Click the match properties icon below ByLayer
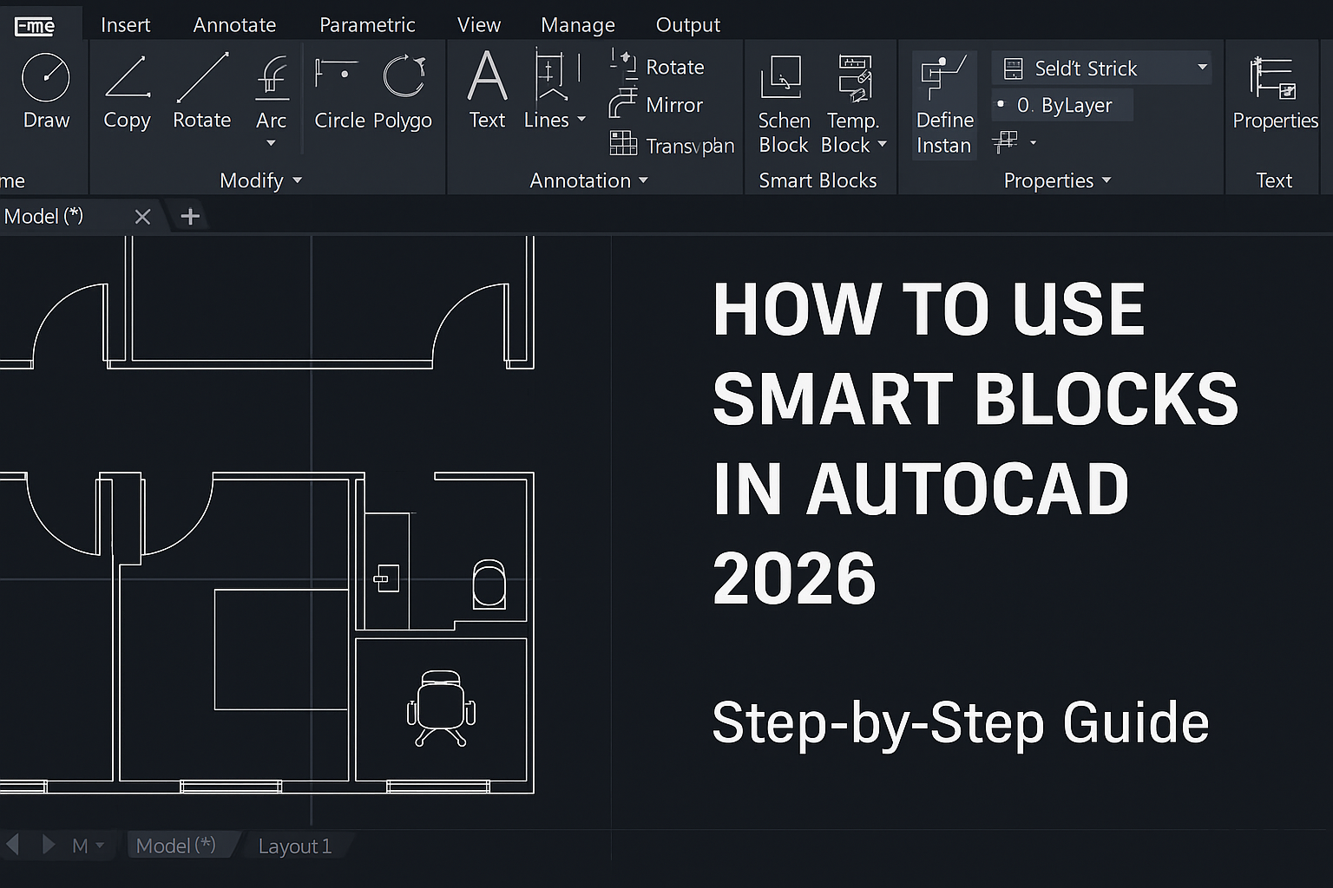 click(x=1005, y=141)
